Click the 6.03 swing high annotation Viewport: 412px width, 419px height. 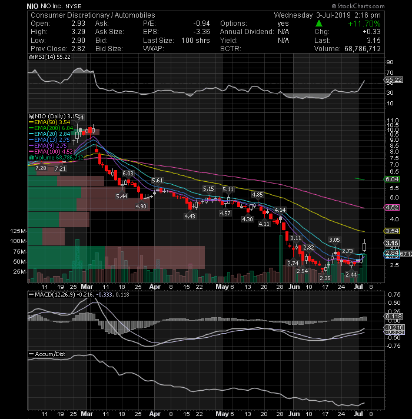(128, 174)
